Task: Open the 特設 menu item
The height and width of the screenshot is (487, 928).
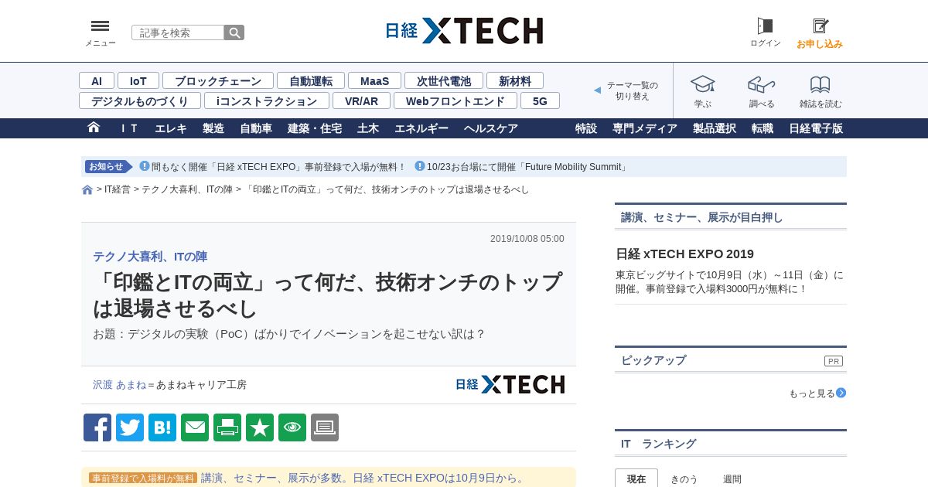Action: (586, 128)
